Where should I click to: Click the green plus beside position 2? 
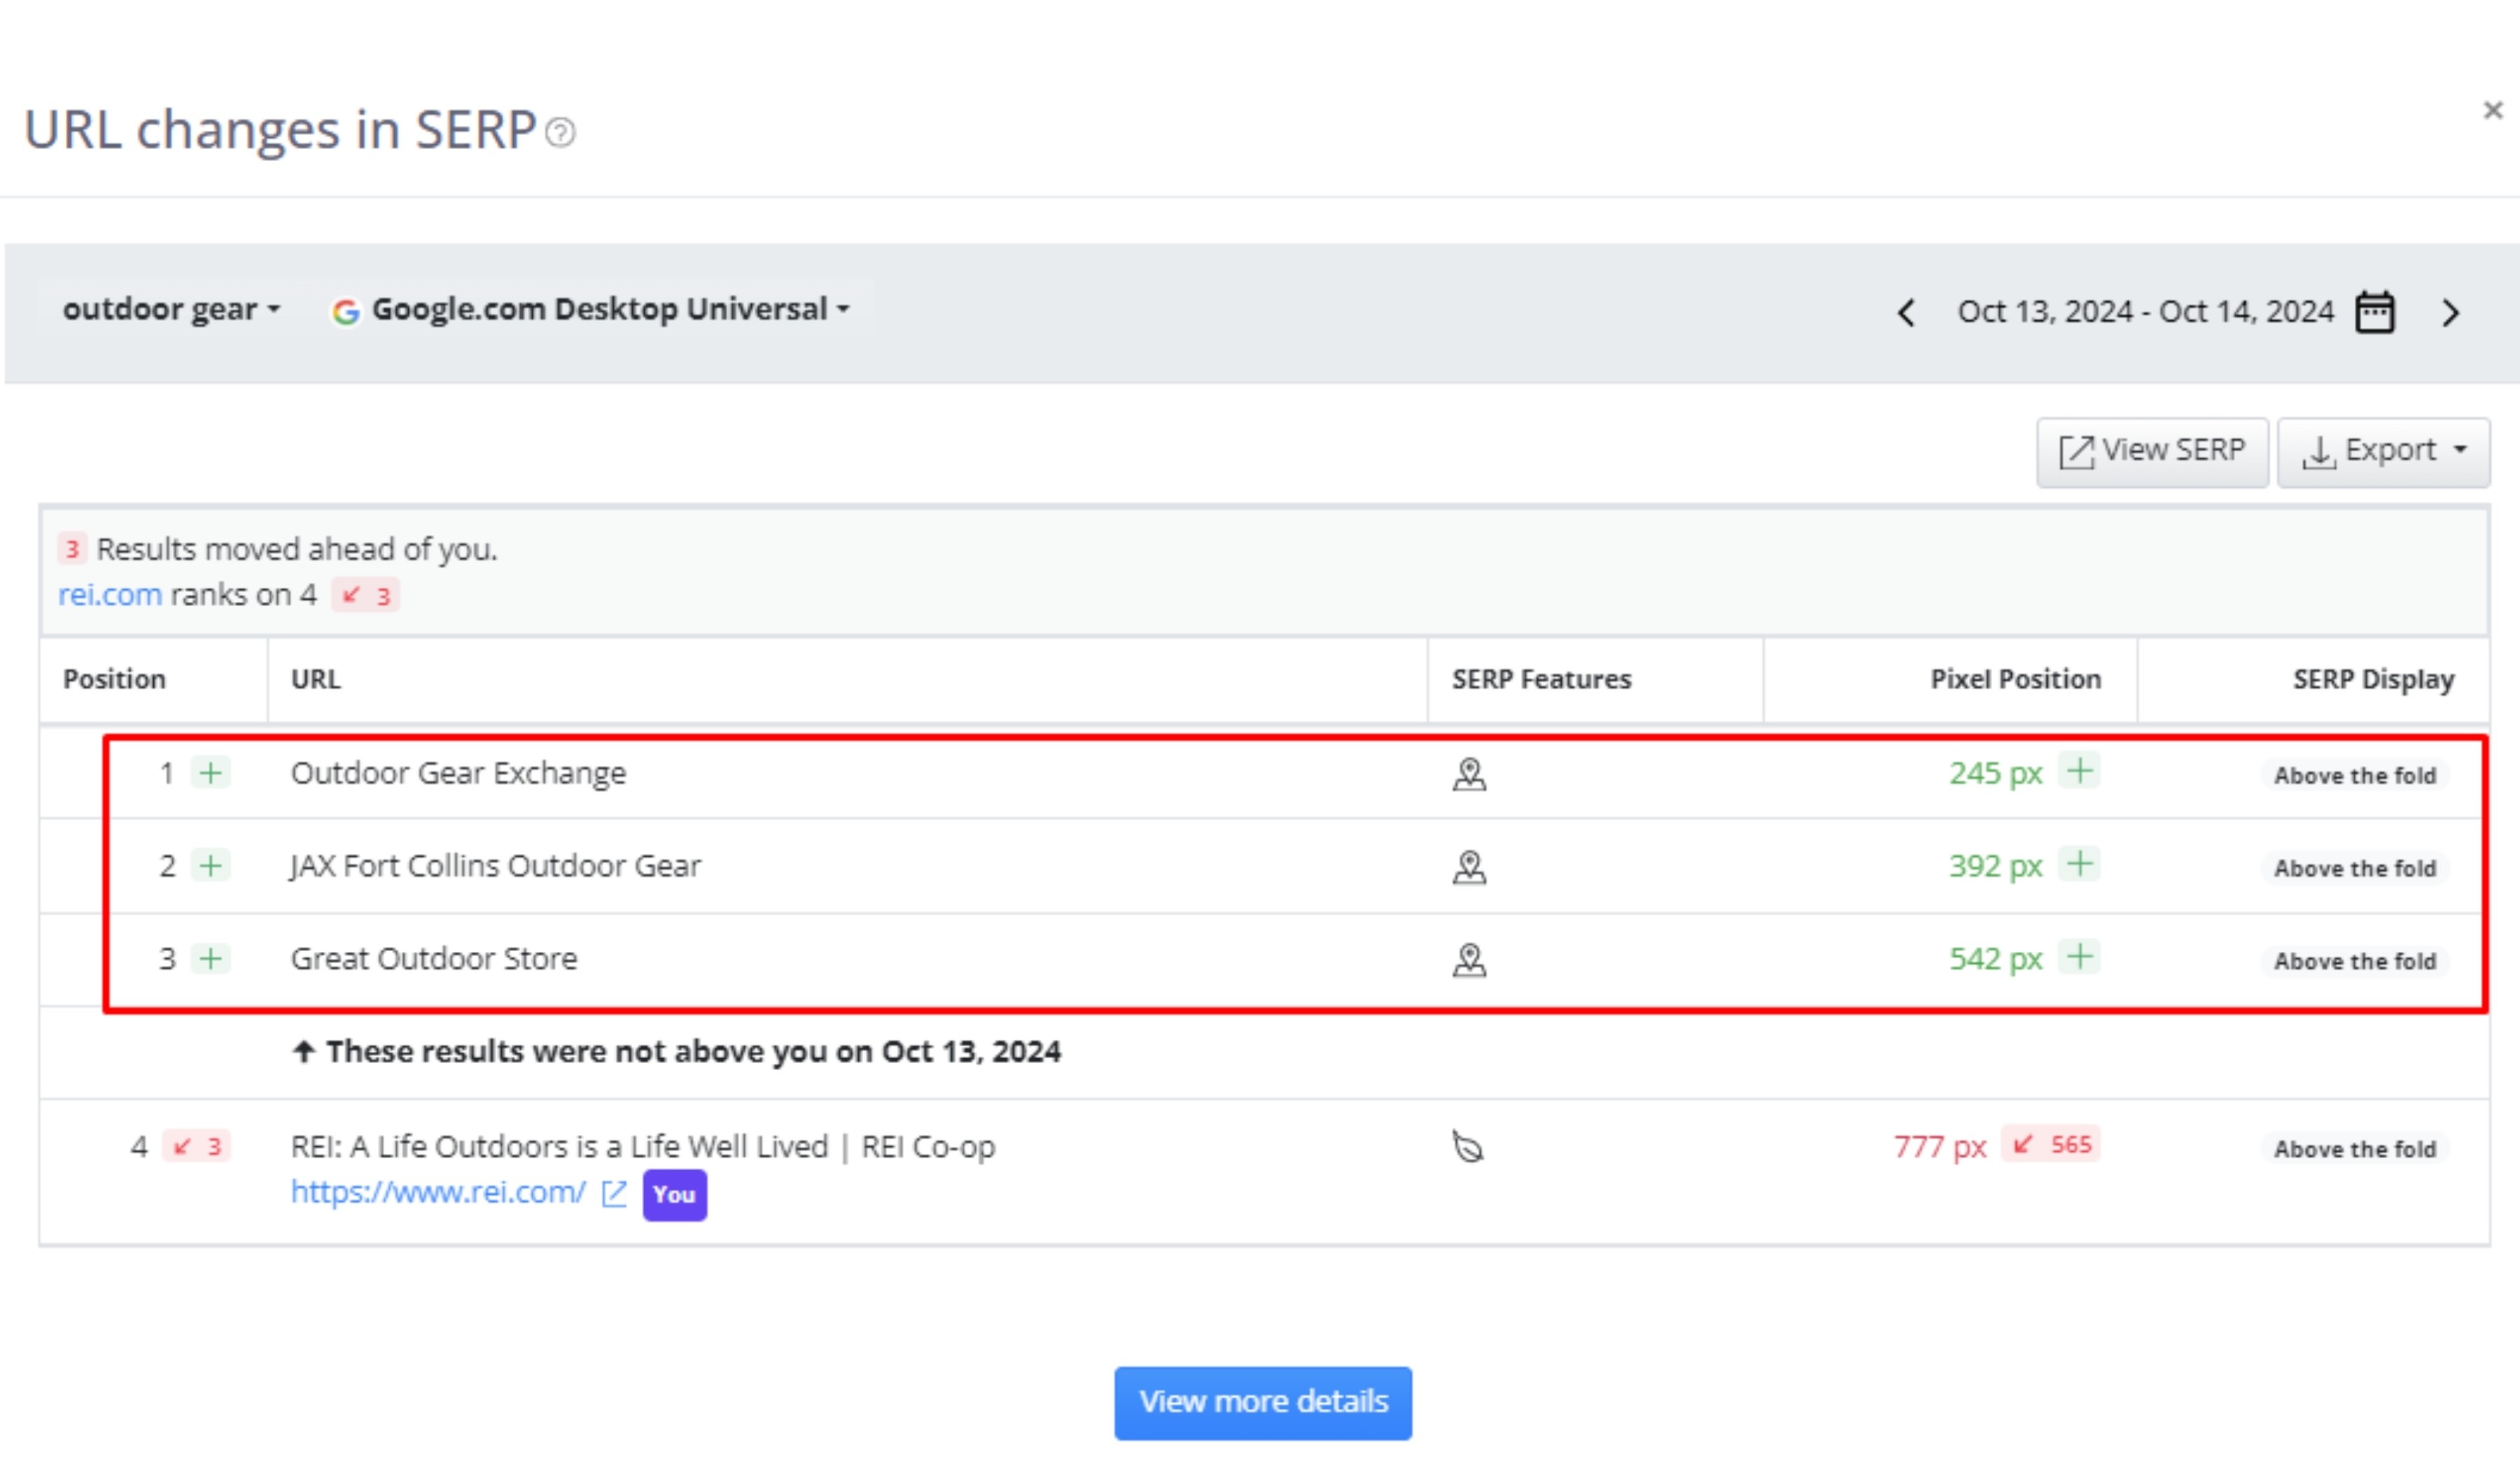click(211, 865)
